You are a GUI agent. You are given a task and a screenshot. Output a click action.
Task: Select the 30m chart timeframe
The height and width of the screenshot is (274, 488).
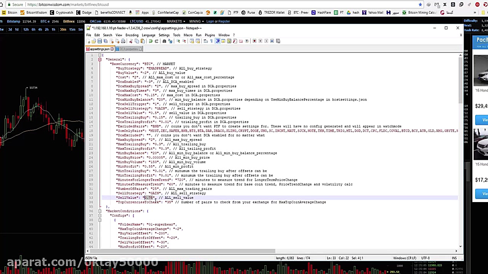click(x=63, y=30)
